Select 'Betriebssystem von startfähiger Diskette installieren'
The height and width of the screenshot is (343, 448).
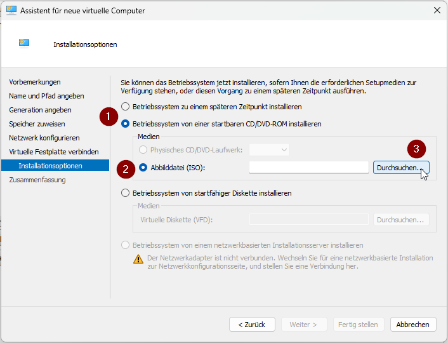[125, 192]
